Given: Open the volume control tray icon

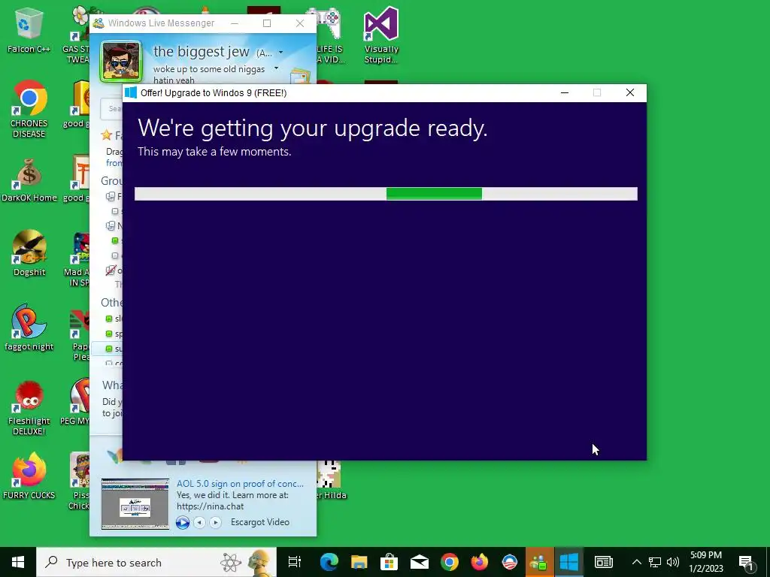Looking at the screenshot, I should 673,562.
